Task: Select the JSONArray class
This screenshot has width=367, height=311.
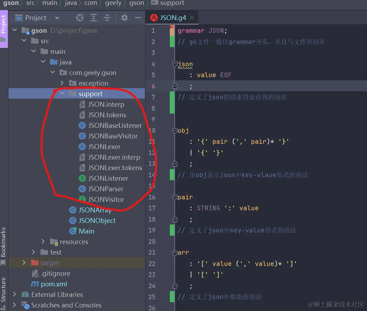Action: coord(95,210)
